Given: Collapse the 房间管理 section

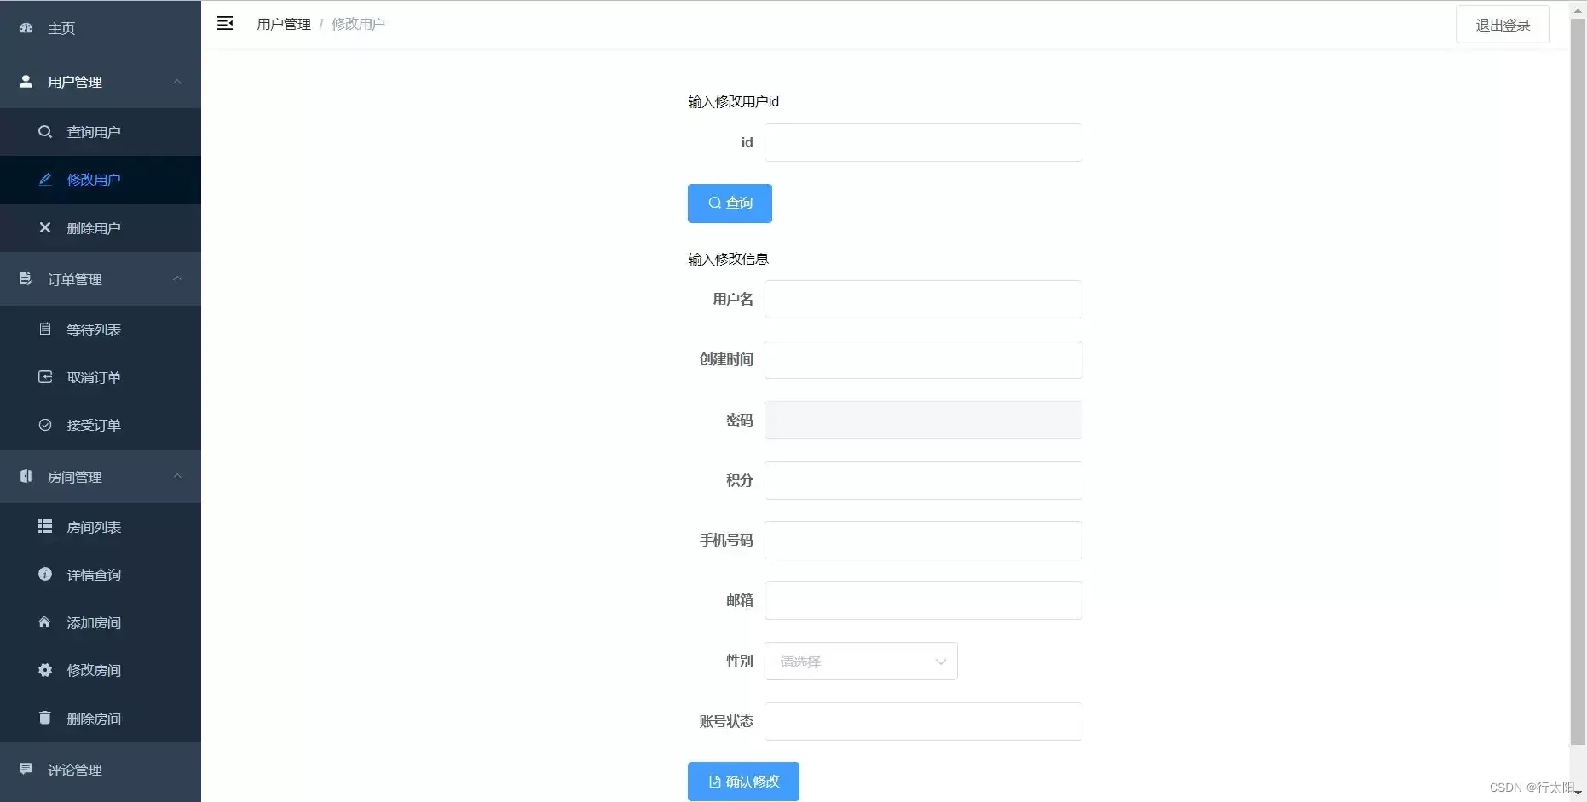Looking at the screenshot, I should (177, 476).
